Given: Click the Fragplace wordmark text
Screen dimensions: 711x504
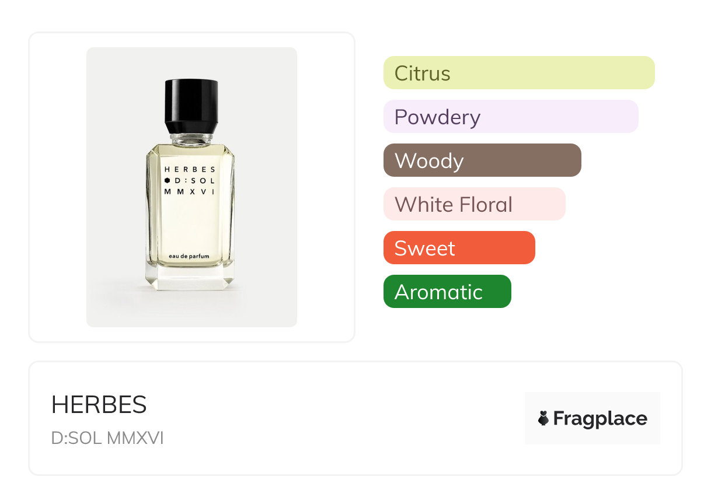Looking at the screenshot, I should (x=600, y=418).
